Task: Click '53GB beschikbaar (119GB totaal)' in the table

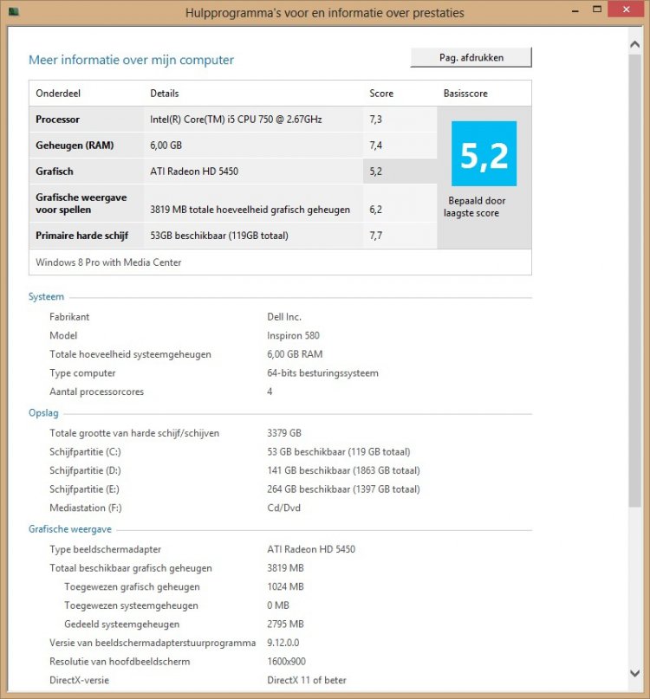Action: click(x=219, y=236)
